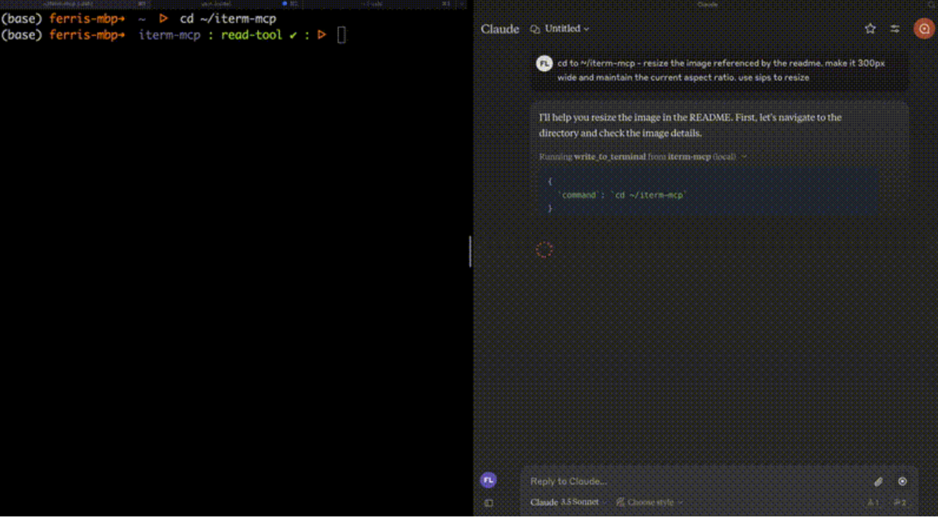Screen dimensions: 938x517
Task: Collapse the write_to_terminal tool call details
Action: click(744, 157)
